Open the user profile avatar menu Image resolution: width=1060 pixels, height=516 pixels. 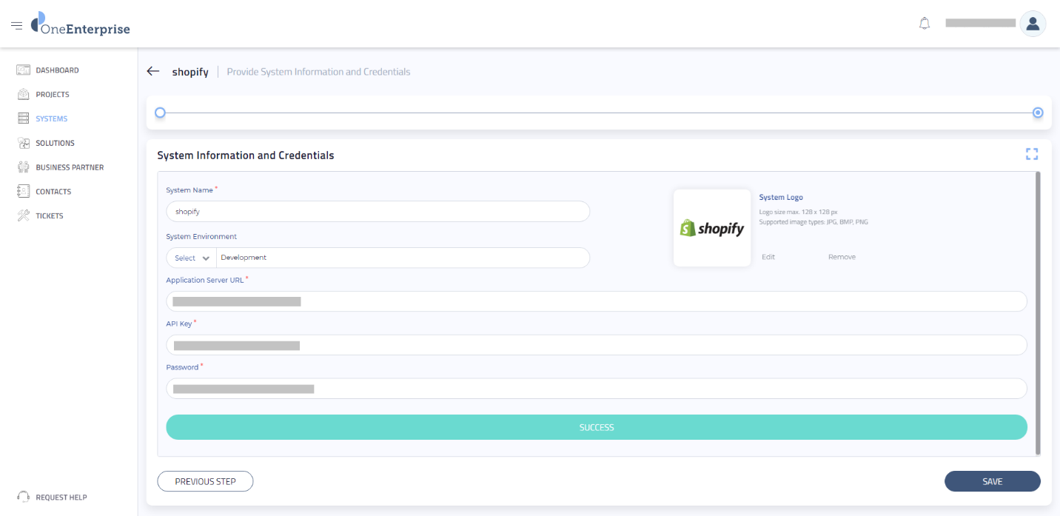click(1033, 23)
